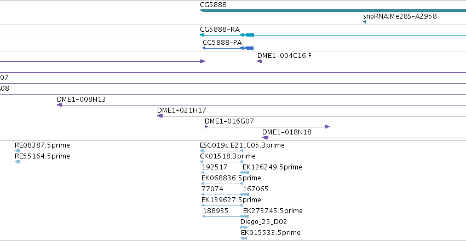Click the EK126249.5prime label
This screenshot has width=466, height=241.
(272, 167)
